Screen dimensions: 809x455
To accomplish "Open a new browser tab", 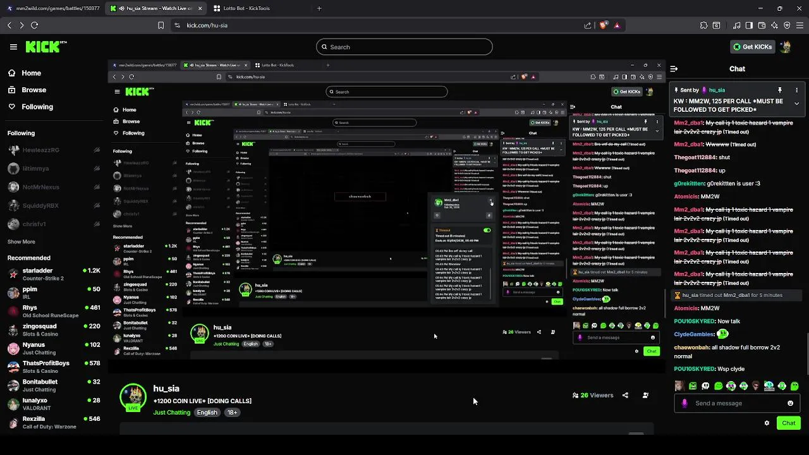I will pyautogui.click(x=319, y=8).
